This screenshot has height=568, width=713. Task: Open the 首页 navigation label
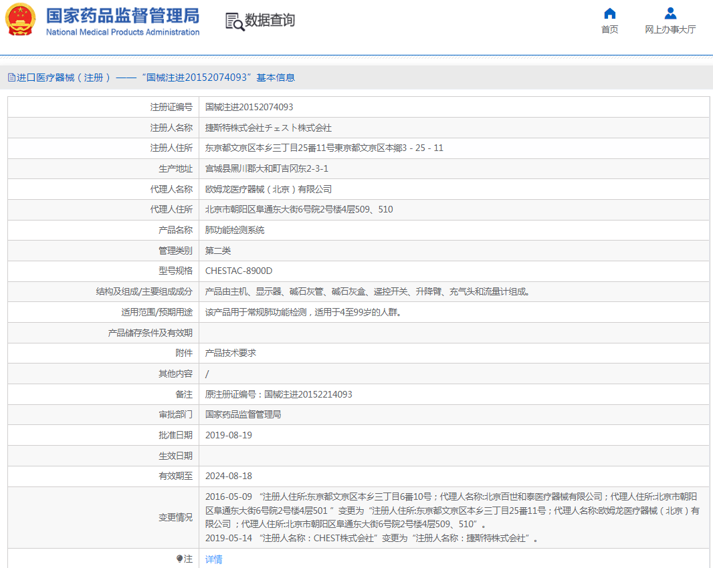609,29
